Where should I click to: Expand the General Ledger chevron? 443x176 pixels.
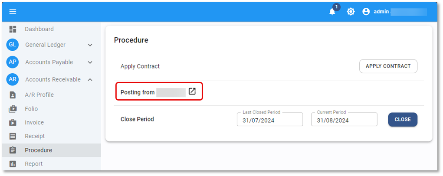90,45
